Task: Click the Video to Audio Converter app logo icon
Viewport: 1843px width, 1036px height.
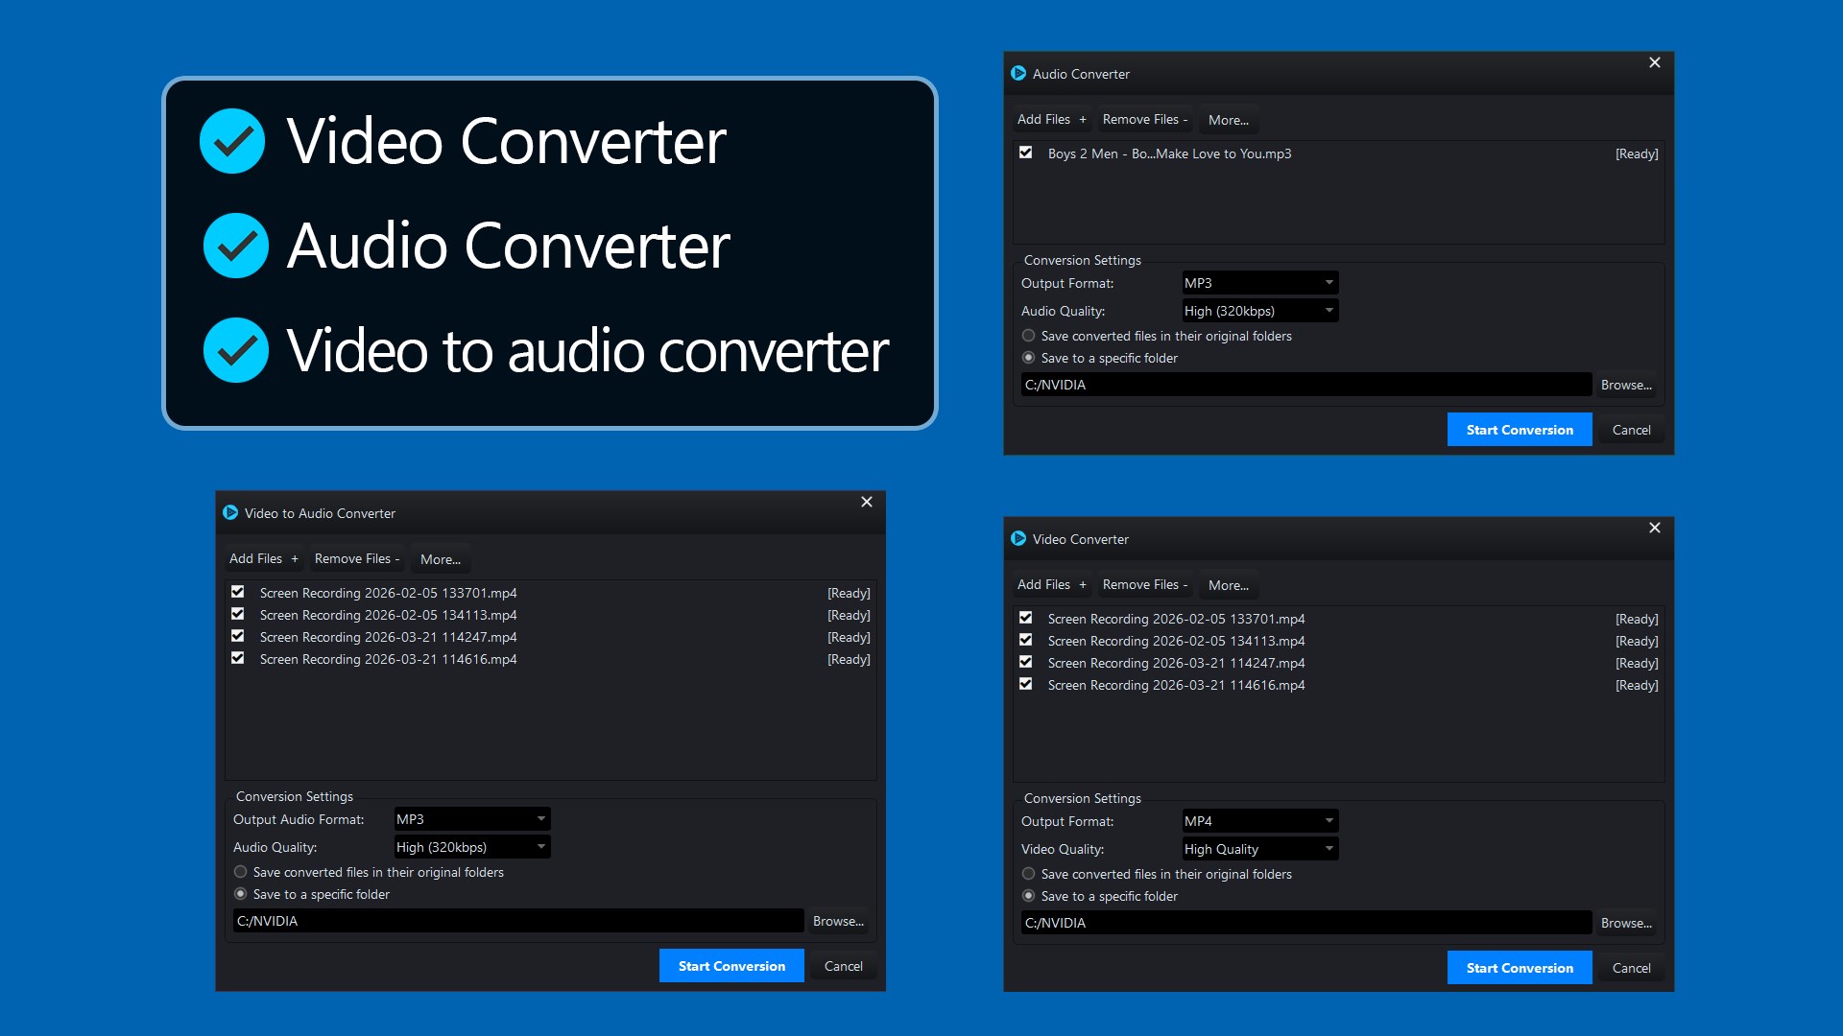Action: click(x=230, y=512)
